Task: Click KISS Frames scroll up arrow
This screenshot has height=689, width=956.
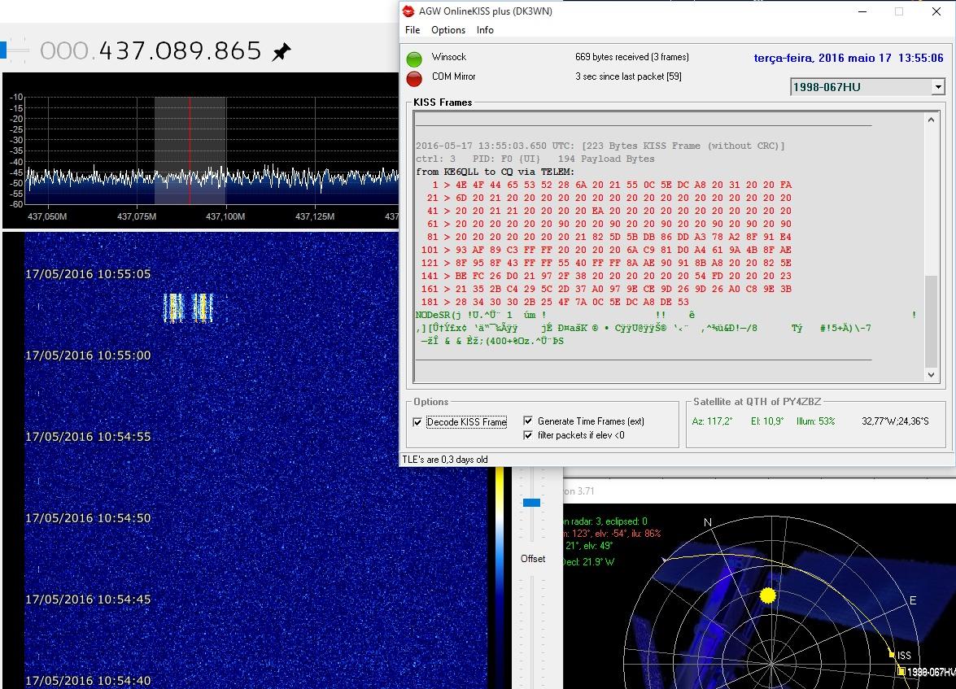Action: [932, 120]
